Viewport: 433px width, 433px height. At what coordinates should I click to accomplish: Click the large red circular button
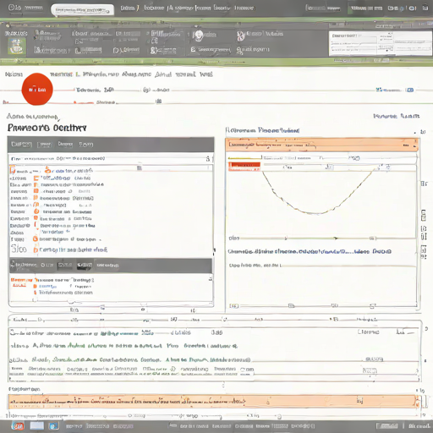pyautogui.click(x=37, y=89)
